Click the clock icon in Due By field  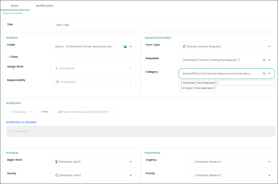pos(57,175)
